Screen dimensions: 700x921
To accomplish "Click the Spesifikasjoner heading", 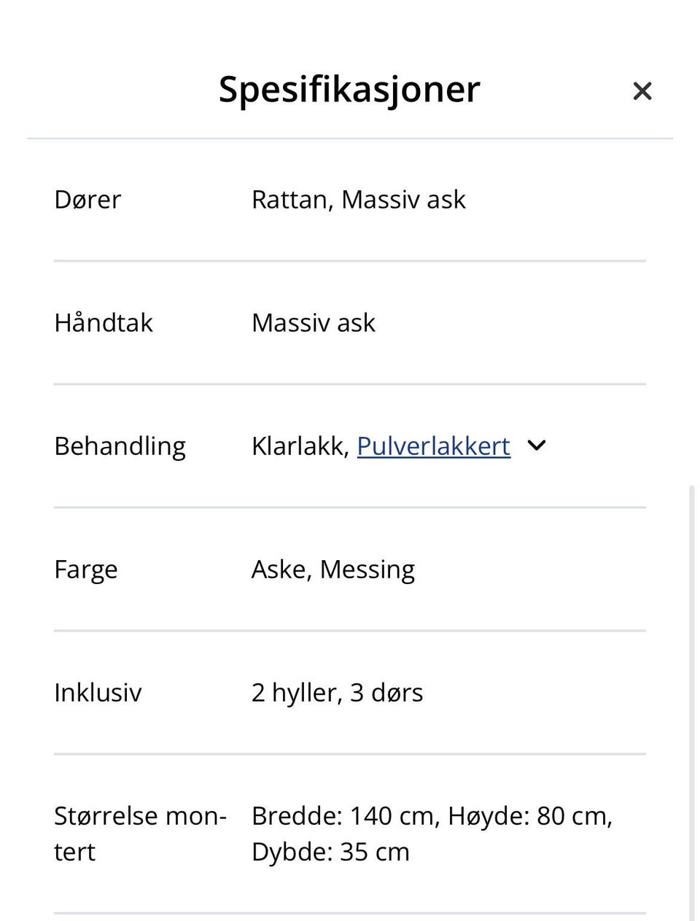I will pos(349,90).
